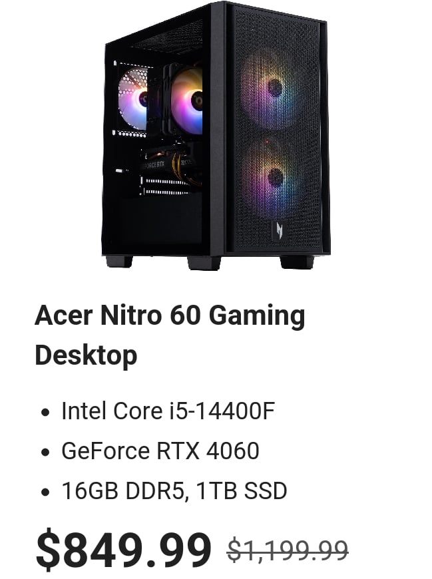Select the GeForce RTX 4060 spec text
This screenshot has width=432, height=579.
(160, 451)
